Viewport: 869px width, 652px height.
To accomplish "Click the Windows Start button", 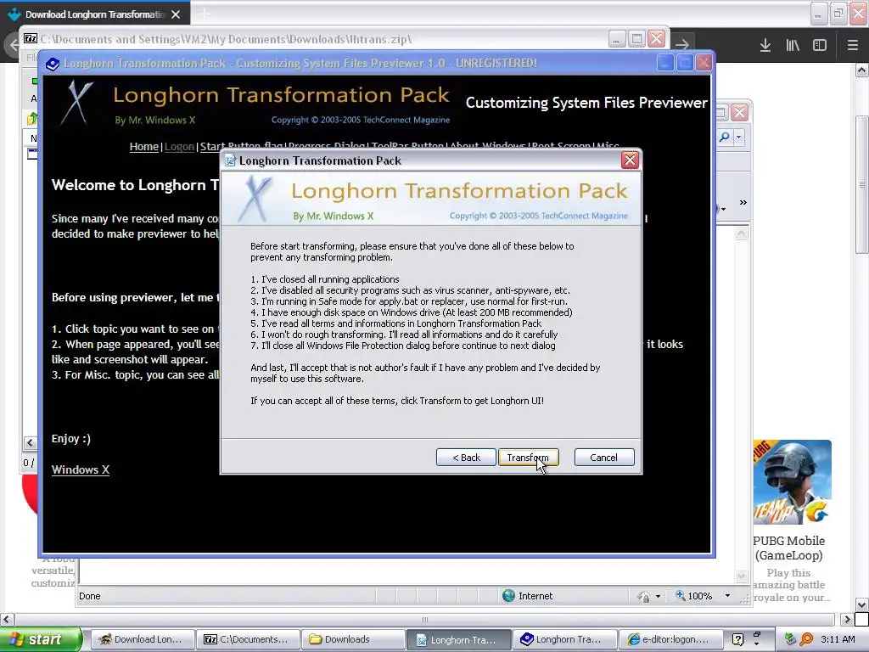I will pyautogui.click(x=41, y=639).
